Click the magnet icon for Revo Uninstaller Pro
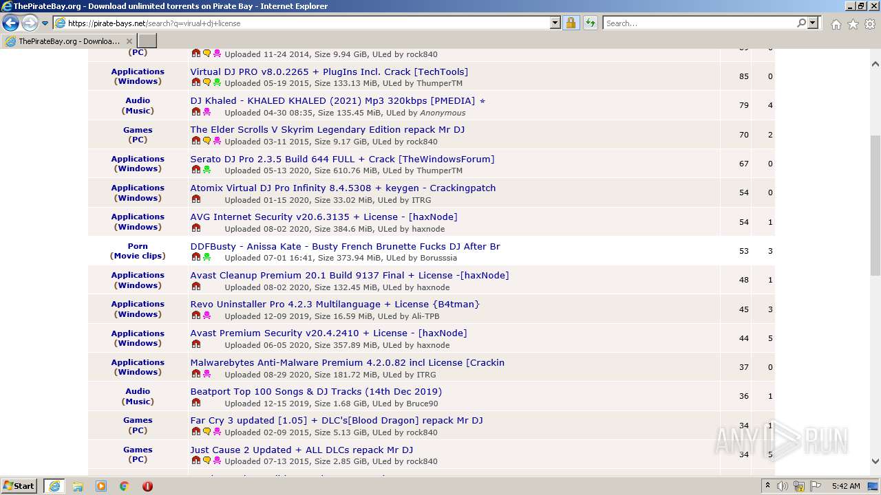This screenshot has width=881, height=495. tap(195, 316)
